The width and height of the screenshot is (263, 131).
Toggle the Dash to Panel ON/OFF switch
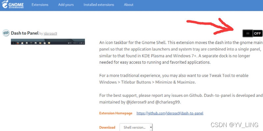[x=252, y=33]
